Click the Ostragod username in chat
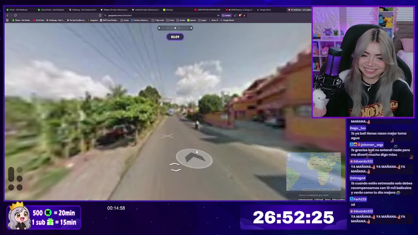The image size is (418, 235). 358,178
